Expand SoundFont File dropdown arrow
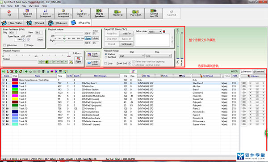Image resolution: width=268 pixels, height=162 pixels. [89, 15]
